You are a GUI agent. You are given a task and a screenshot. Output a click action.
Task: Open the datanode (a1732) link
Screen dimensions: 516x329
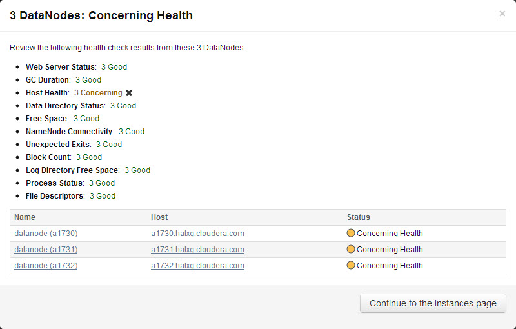click(x=46, y=266)
